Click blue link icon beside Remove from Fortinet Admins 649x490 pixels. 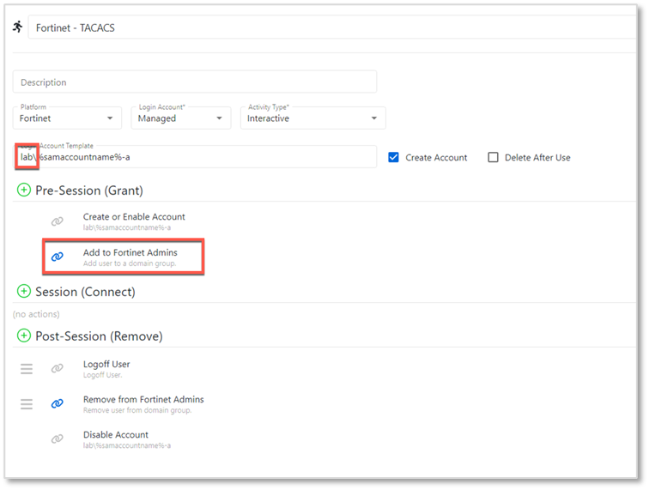[x=58, y=403]
